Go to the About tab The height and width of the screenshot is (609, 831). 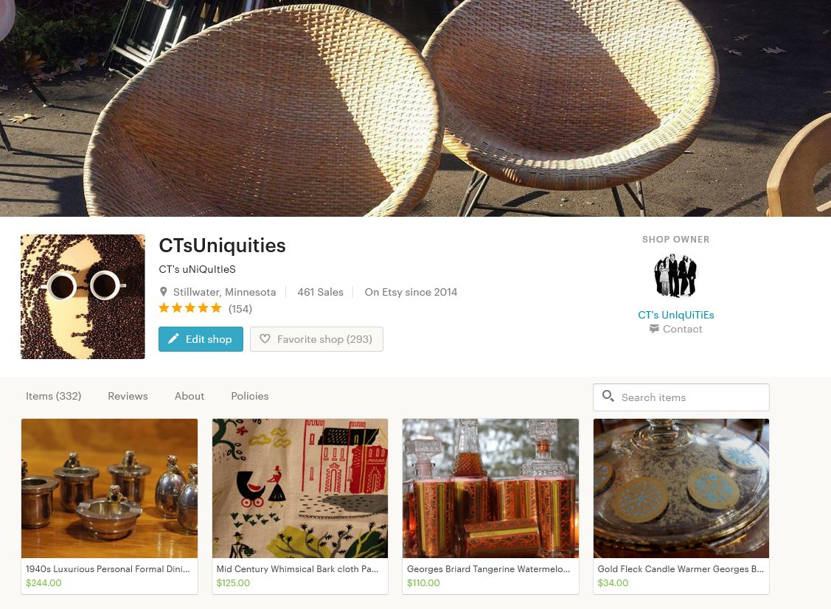[190, 396]
